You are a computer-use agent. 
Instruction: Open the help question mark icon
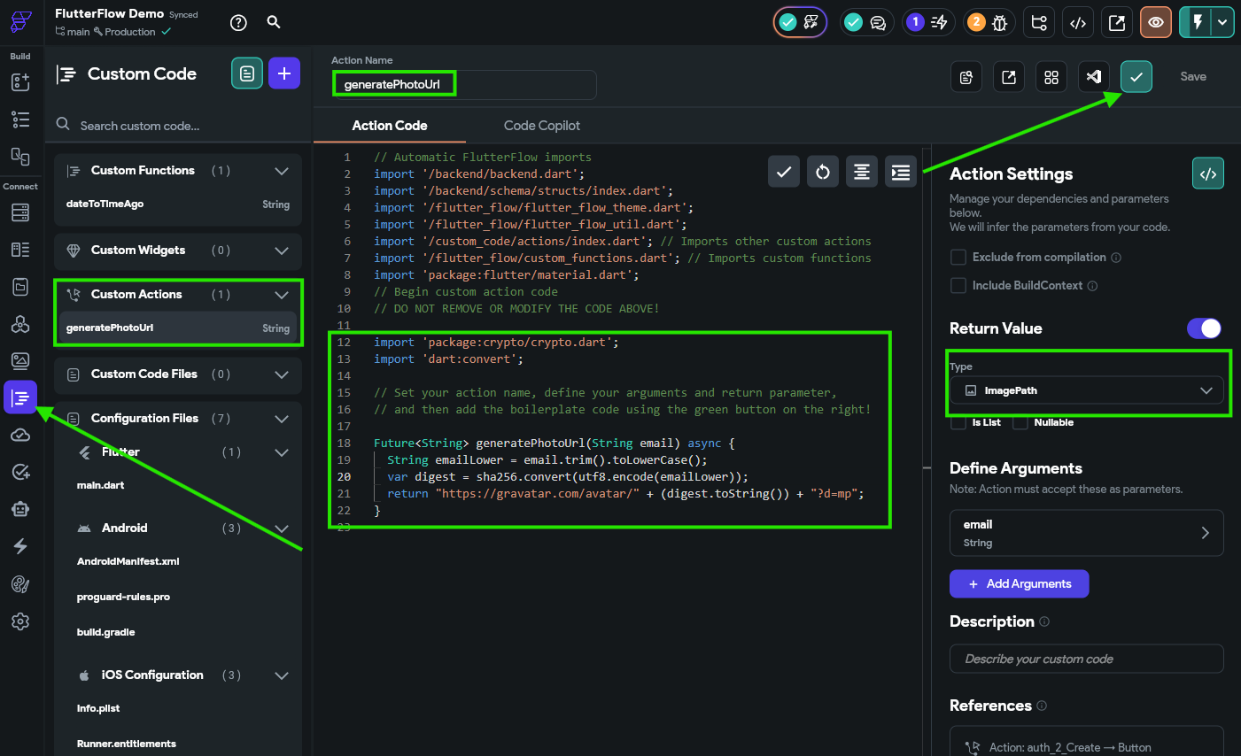[x=238, y=23]
